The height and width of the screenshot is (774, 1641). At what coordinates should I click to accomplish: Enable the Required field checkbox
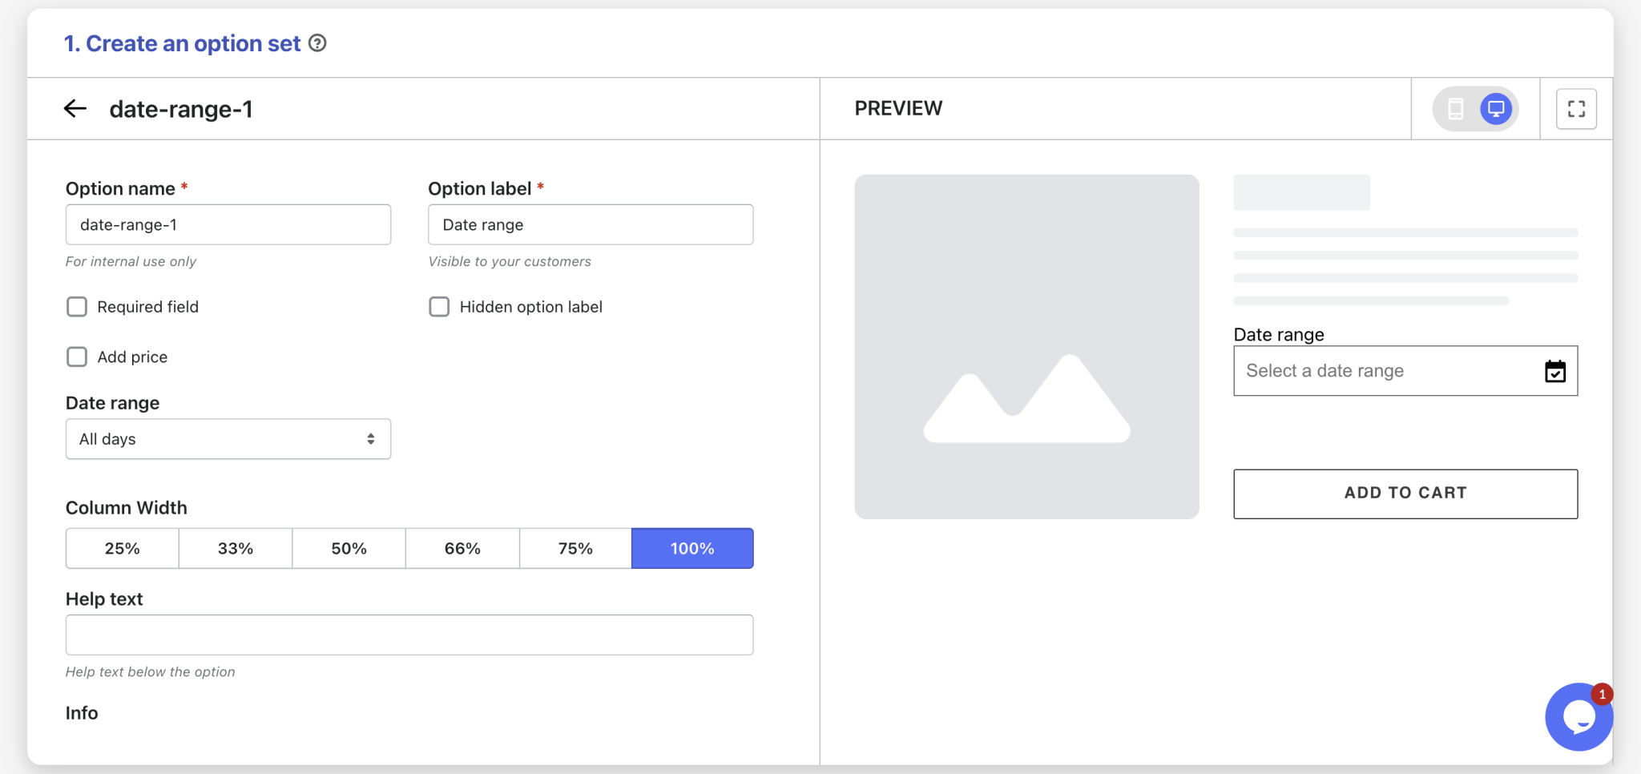pos(76,306)
